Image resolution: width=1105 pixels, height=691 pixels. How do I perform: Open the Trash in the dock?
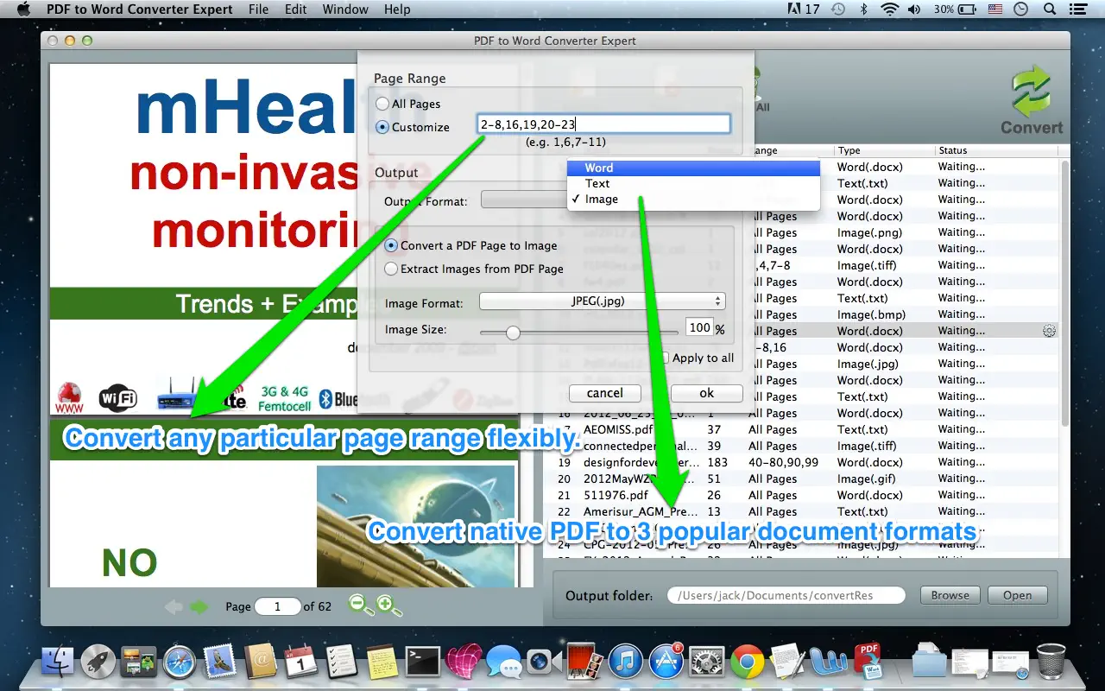click(1051, 662)
